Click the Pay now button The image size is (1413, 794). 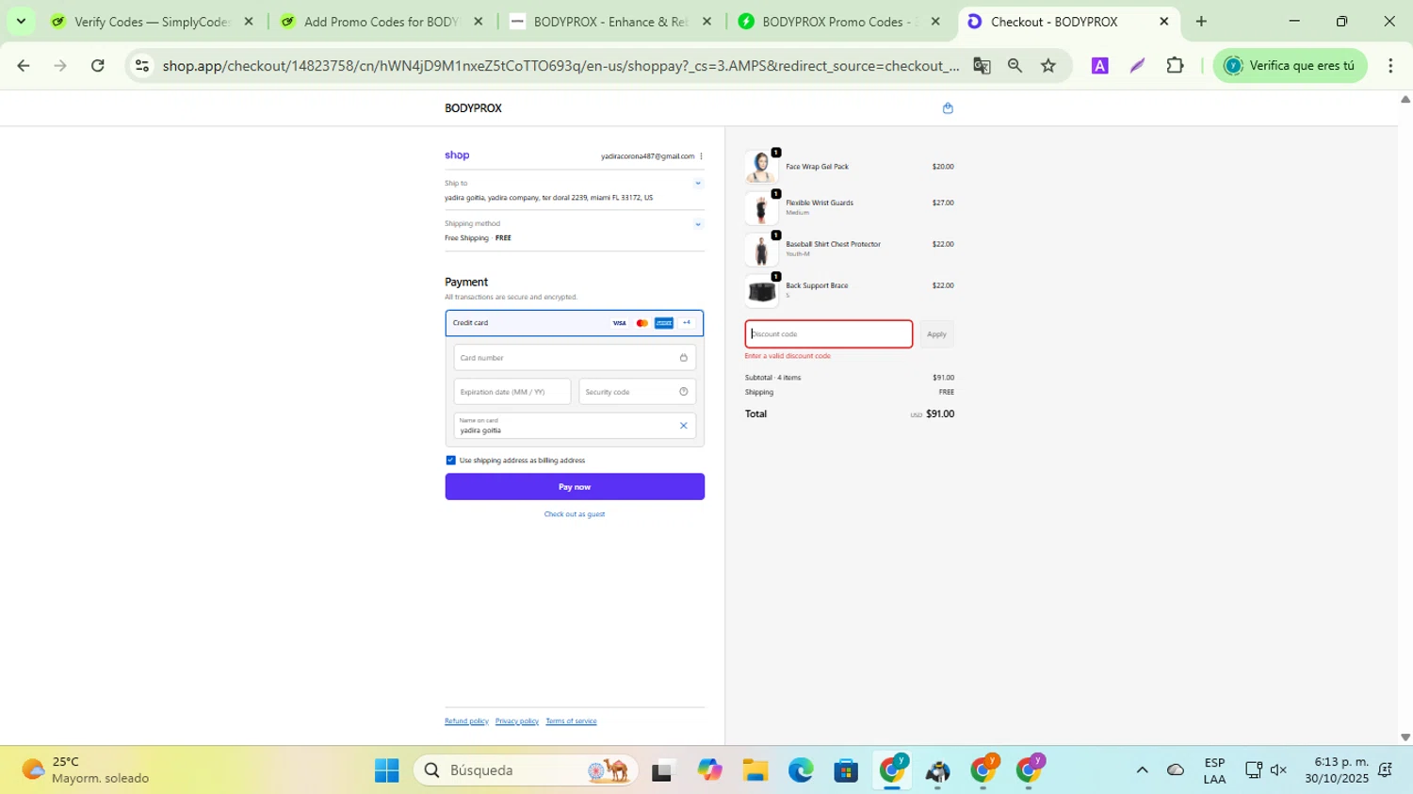575,487
